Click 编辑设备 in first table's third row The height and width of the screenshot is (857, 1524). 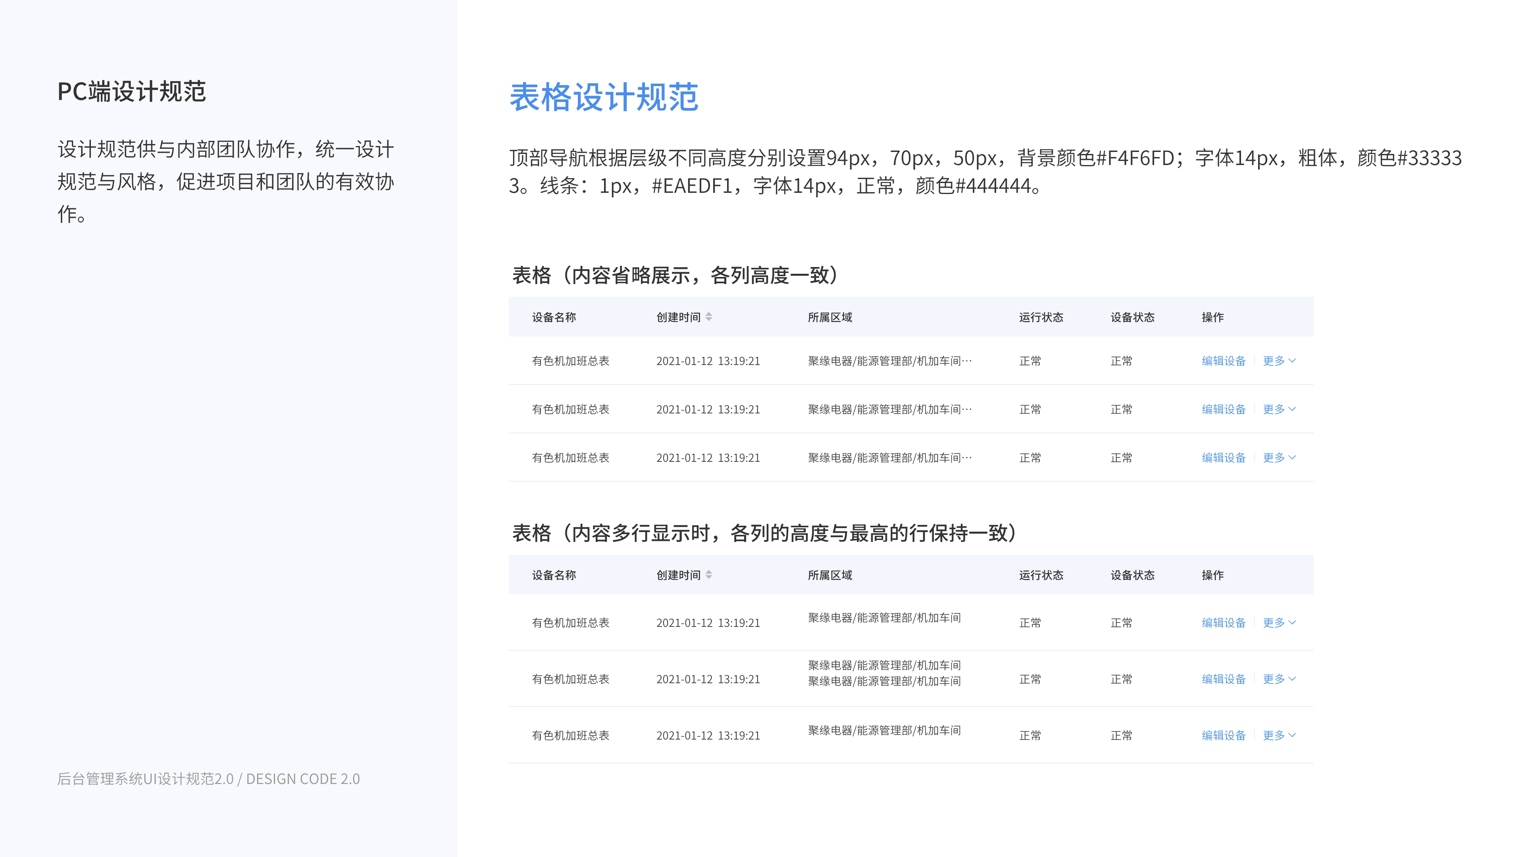click(x=1224, y=458)
